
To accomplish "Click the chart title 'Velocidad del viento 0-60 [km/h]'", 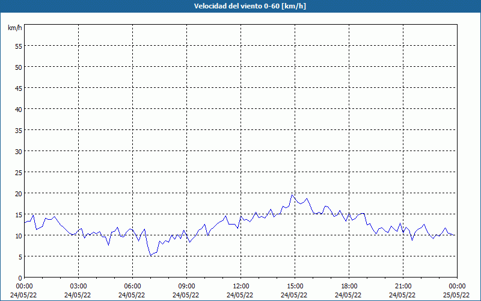I will (250, 6).
